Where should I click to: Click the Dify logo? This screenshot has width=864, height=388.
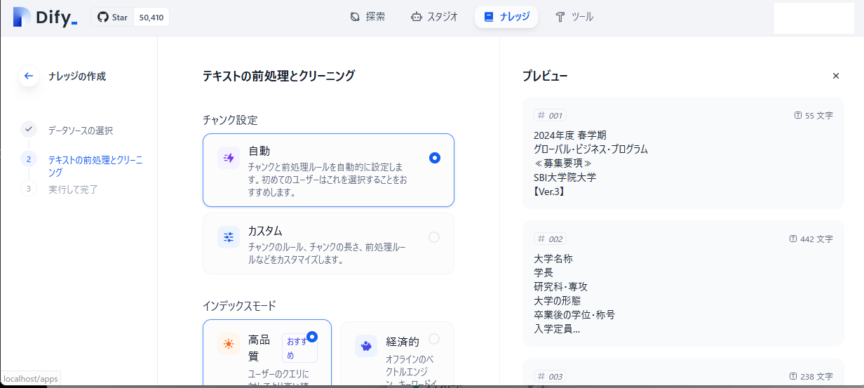coord(45,18)
